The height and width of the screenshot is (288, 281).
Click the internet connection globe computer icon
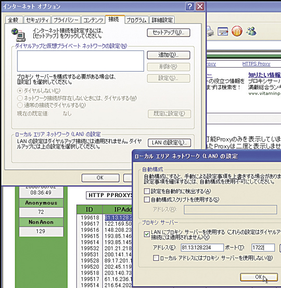click(x=19, y=34)
